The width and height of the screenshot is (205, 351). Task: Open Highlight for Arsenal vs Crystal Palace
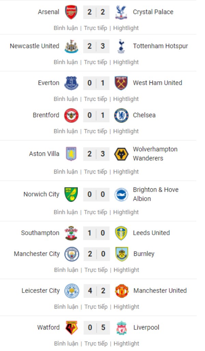tap(126, 28)
